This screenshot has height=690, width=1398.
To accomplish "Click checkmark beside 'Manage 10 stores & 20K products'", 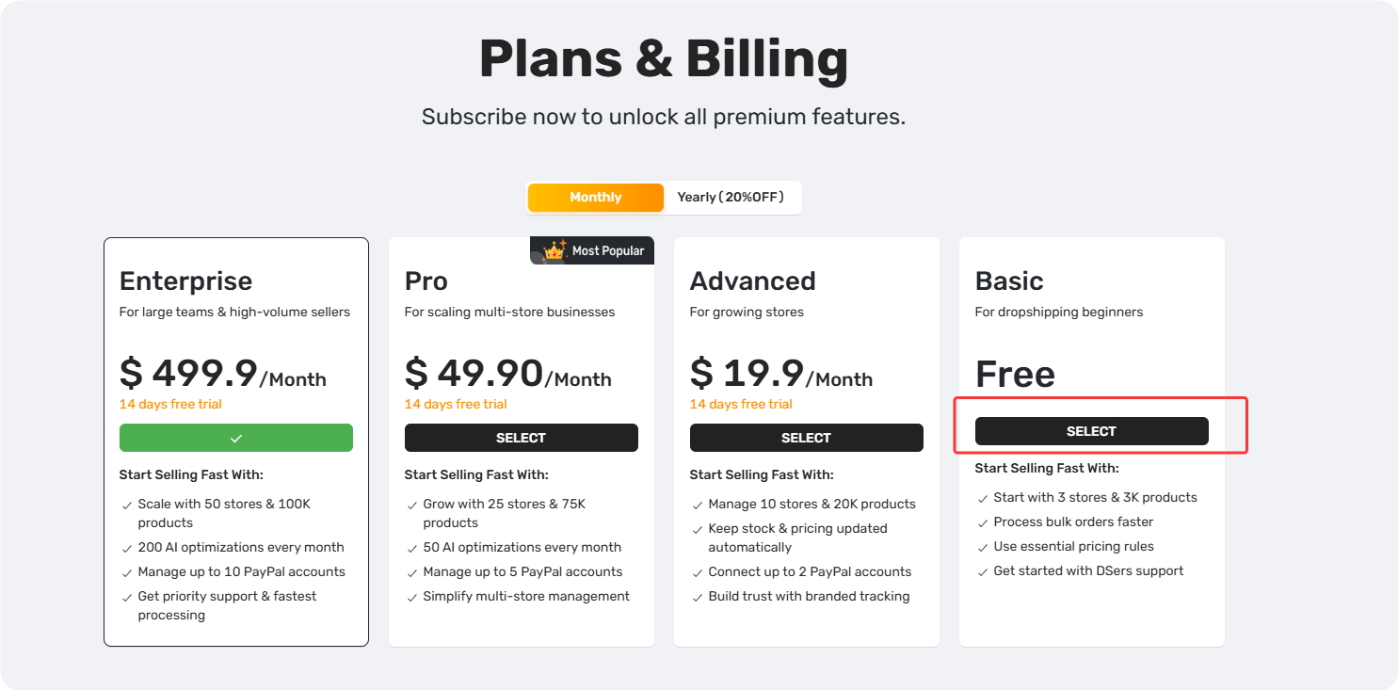I will [x=698, y=505].
